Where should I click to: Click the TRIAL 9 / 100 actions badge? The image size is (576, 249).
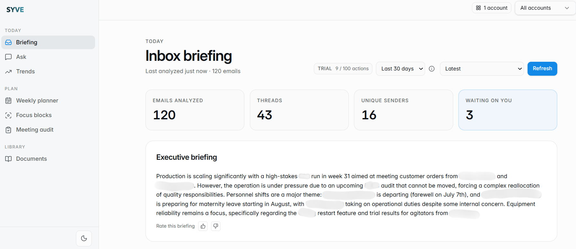(343, 69)
